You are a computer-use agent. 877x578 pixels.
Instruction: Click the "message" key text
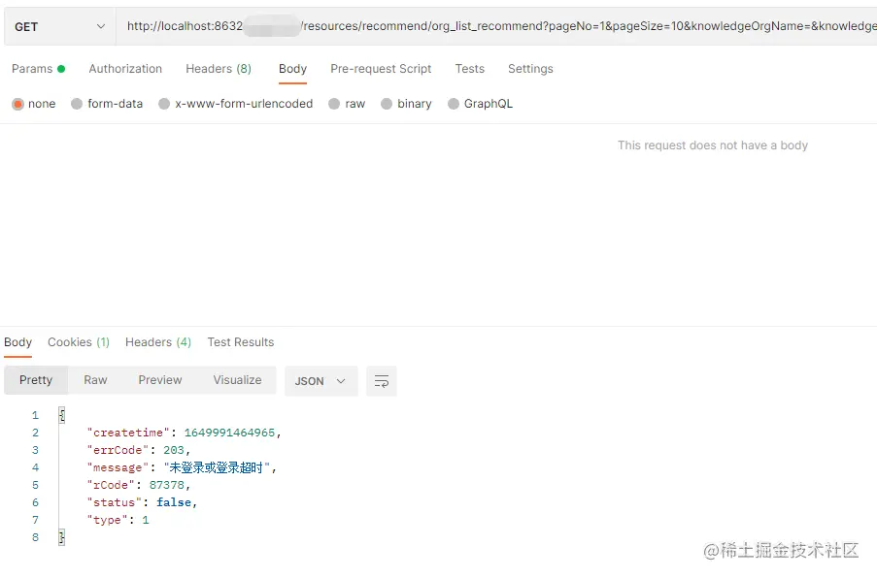tap(118, 467)
